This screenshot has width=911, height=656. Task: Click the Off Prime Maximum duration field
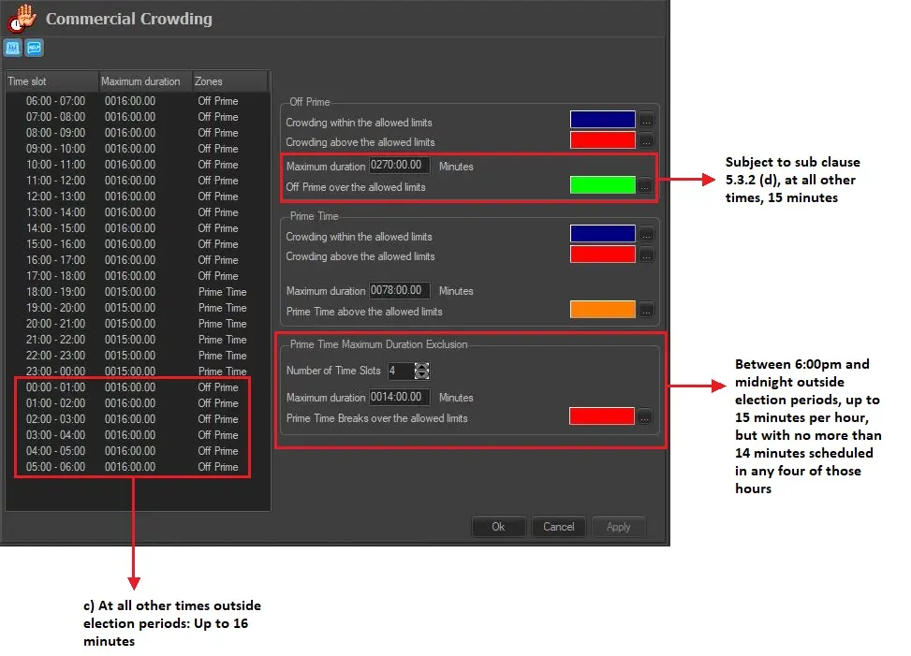click(x=400, y=166)
